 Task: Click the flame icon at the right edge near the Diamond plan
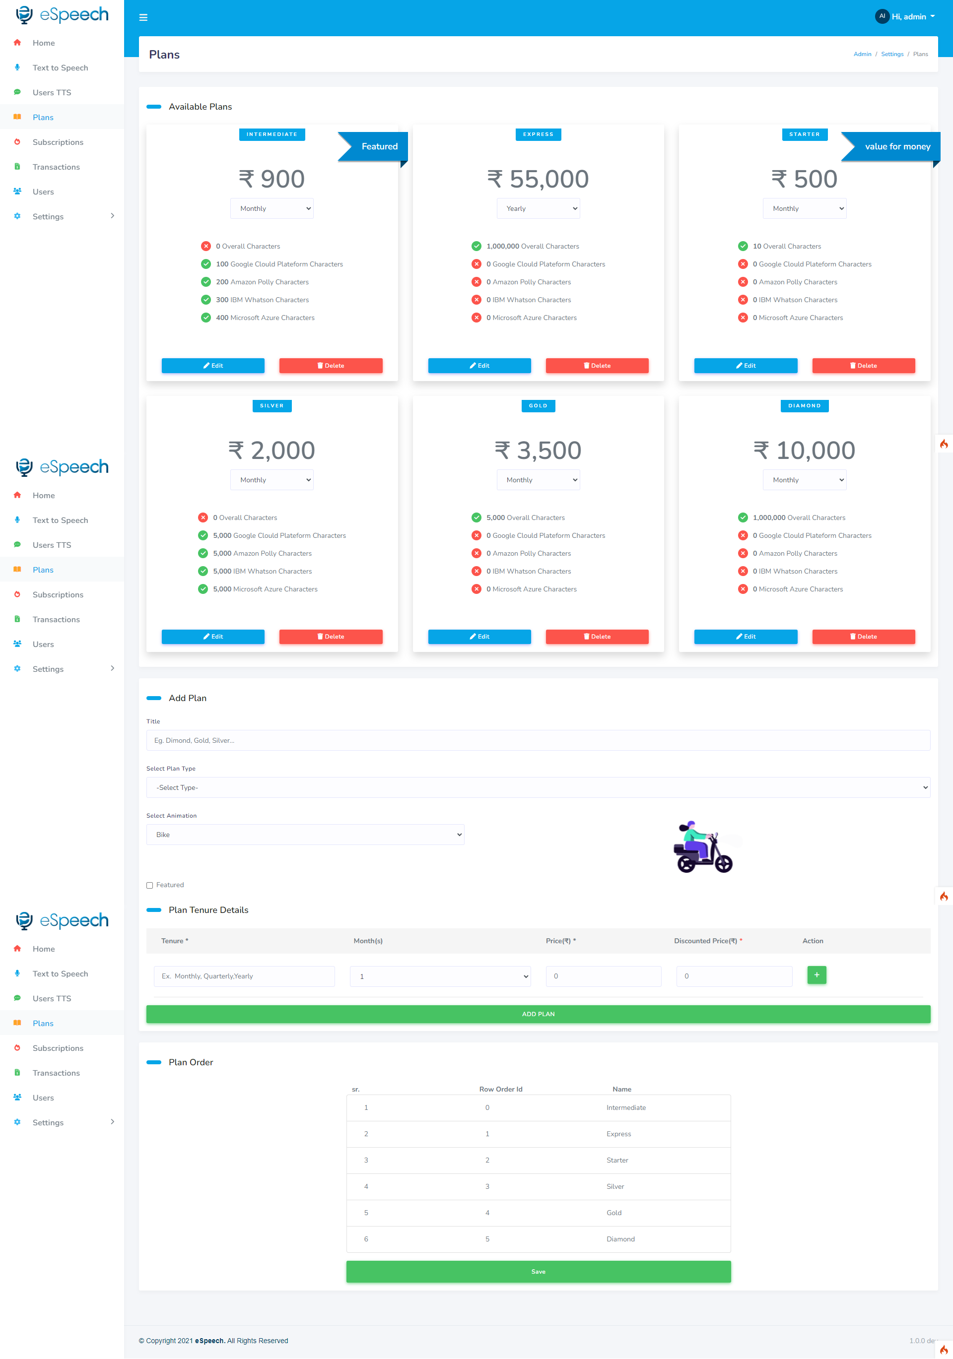944,444
